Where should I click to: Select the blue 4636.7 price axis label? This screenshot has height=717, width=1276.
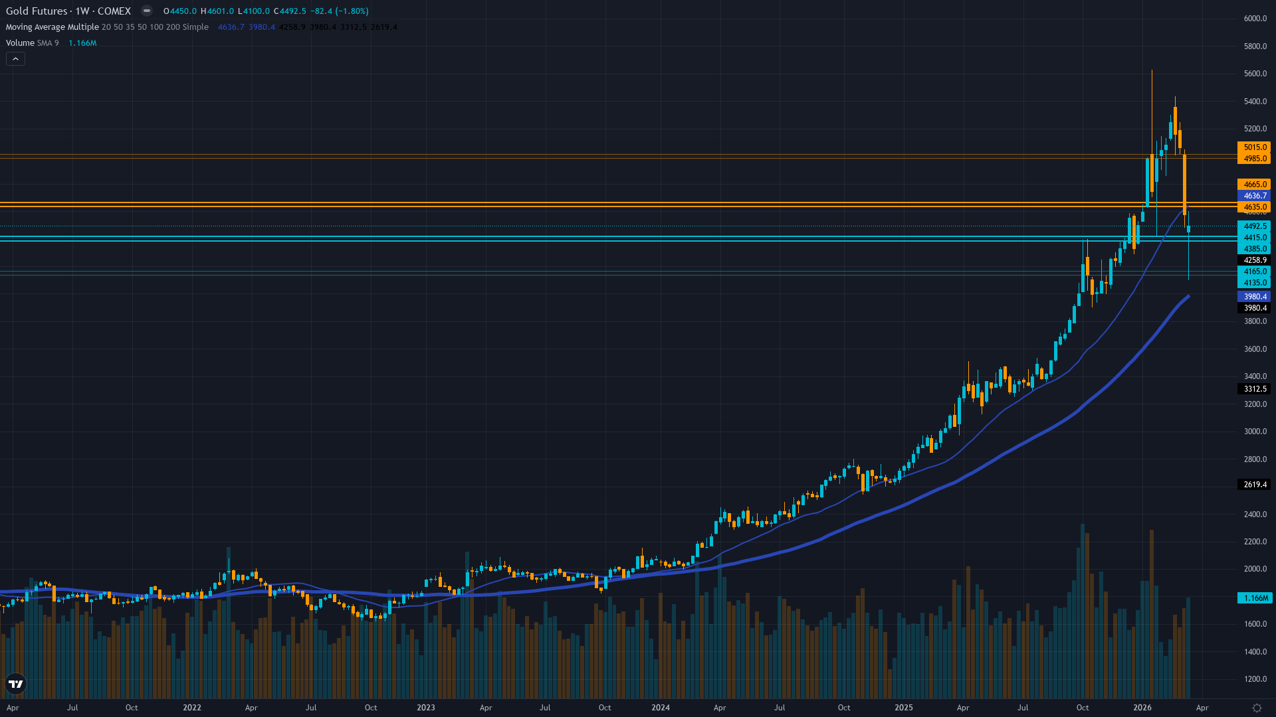[x=1254, y=196]
